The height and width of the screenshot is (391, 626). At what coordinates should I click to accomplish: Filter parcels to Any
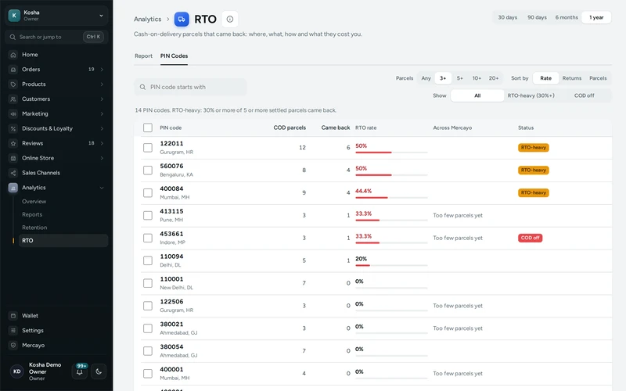426,78
